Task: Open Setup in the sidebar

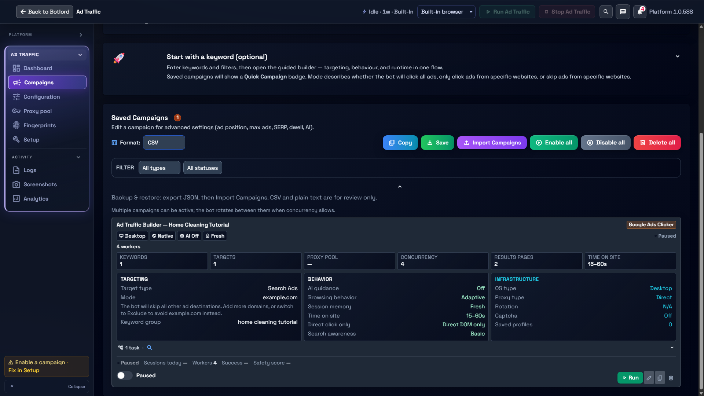Action: pyautogui.click(x=47, y=140)
